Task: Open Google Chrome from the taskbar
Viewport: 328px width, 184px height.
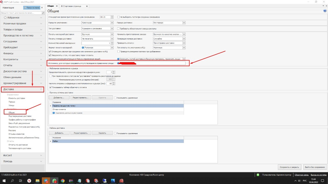Action: coord(63,181)
